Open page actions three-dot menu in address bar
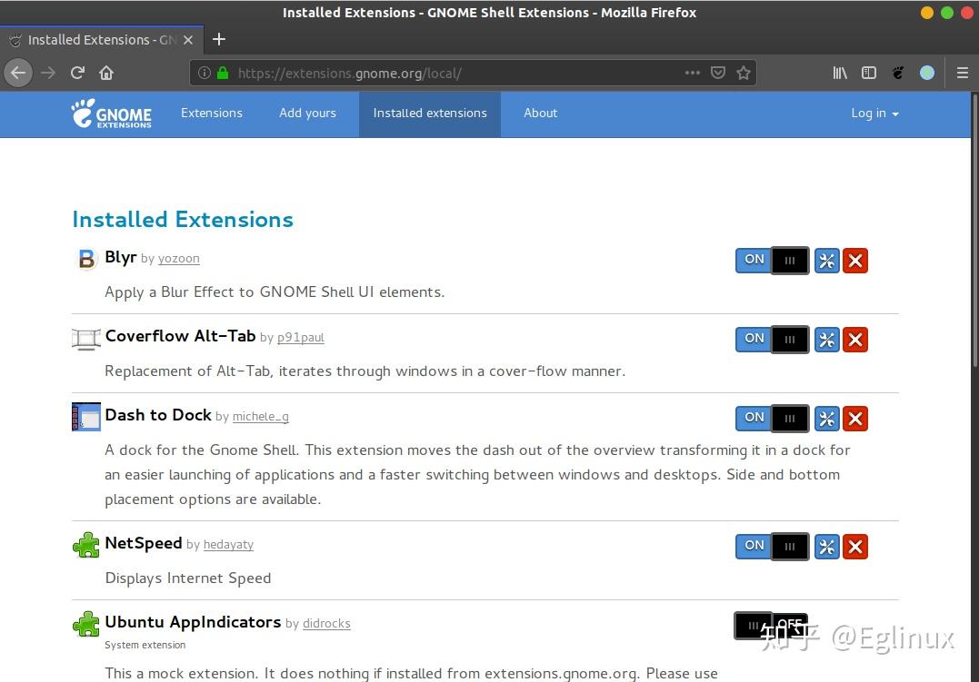Viewport: 979px width, 682px height. pyautogui.click(x=693, y=73)
